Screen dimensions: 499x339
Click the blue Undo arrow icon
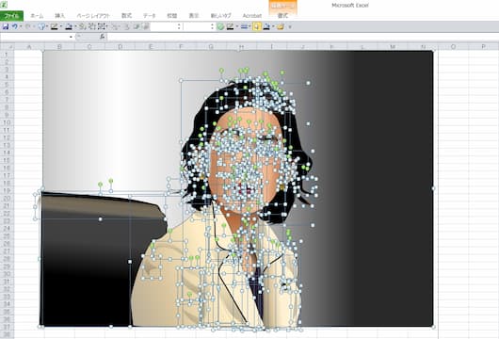click(15, 26)
